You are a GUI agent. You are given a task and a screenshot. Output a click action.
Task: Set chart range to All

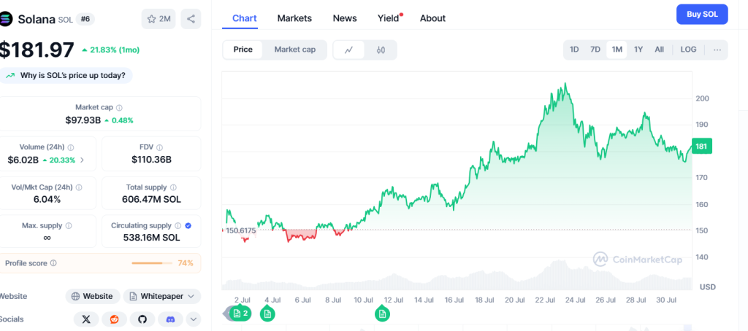(x=660, y=50)
